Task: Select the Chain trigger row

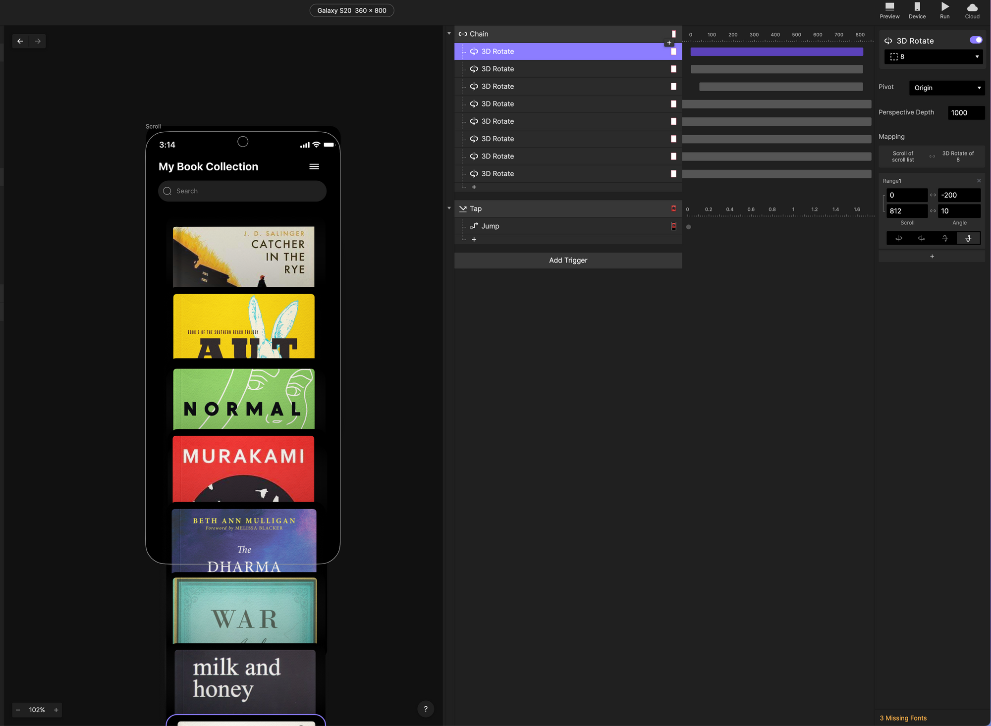Action: click(x=568, y=34)
